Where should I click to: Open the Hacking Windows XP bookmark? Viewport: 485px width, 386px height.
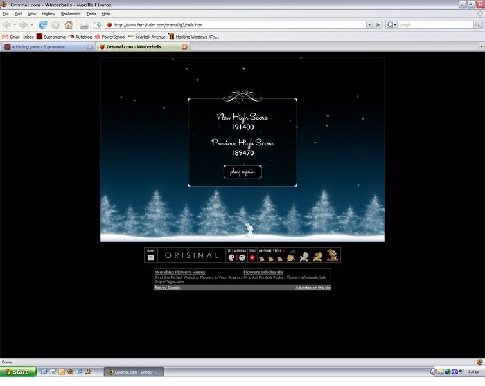coord(193,37)
